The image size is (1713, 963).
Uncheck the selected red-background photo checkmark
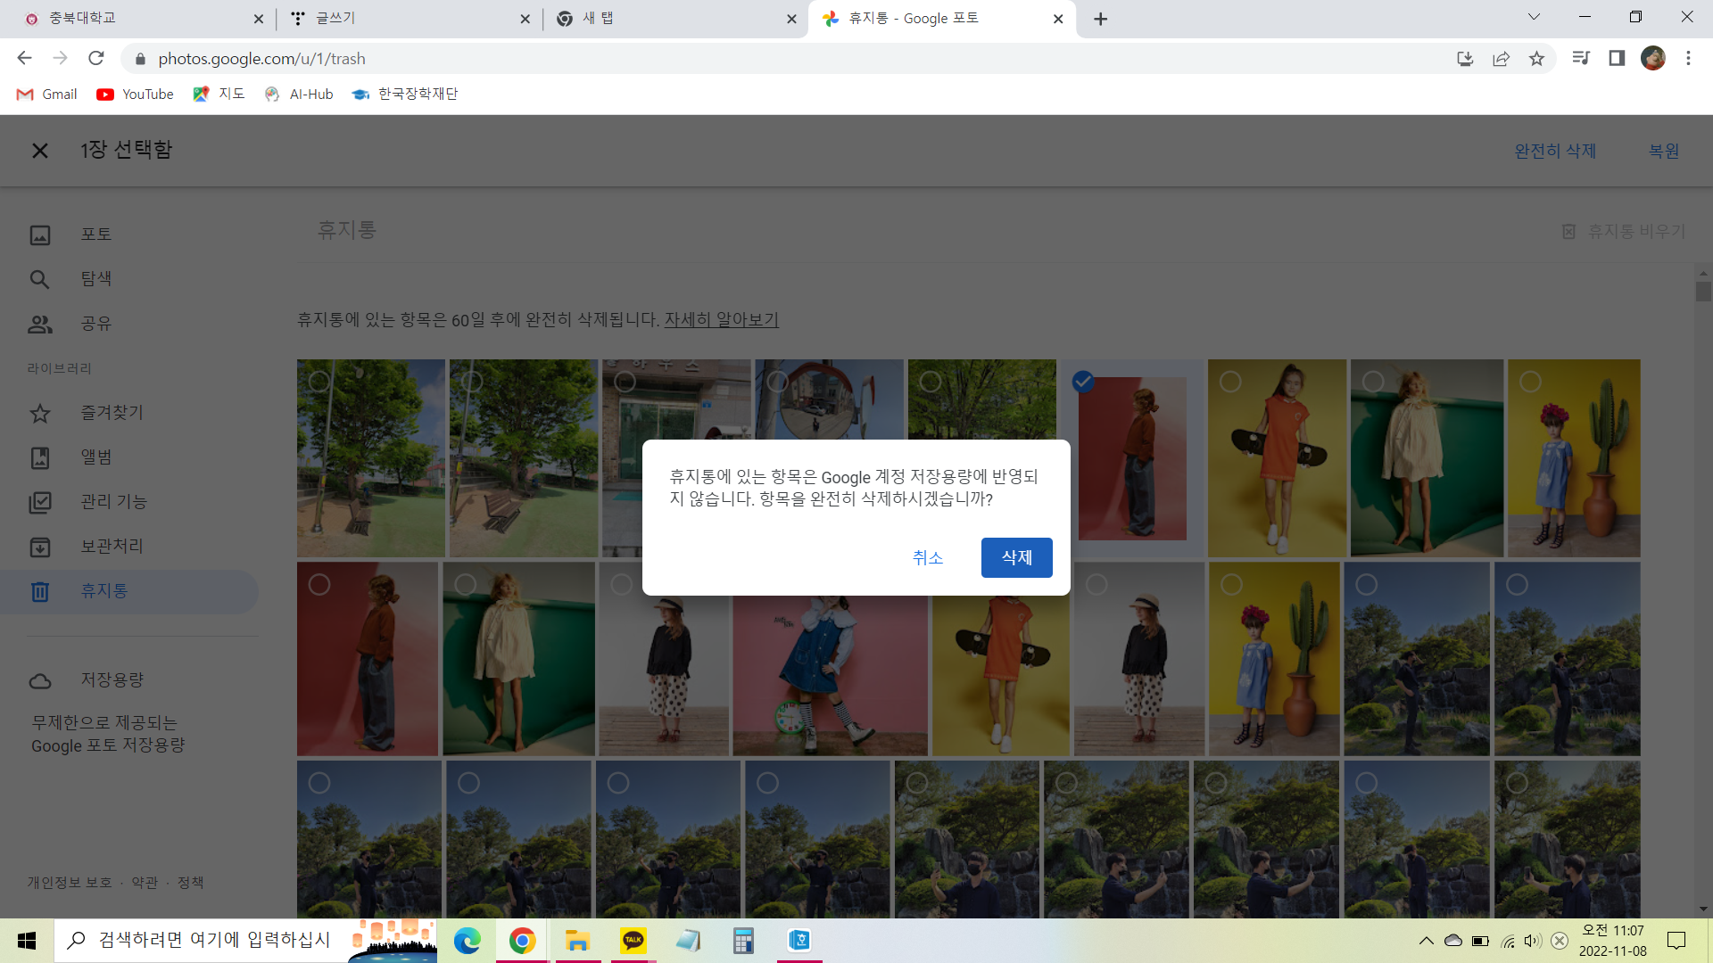click(1083, 382)
